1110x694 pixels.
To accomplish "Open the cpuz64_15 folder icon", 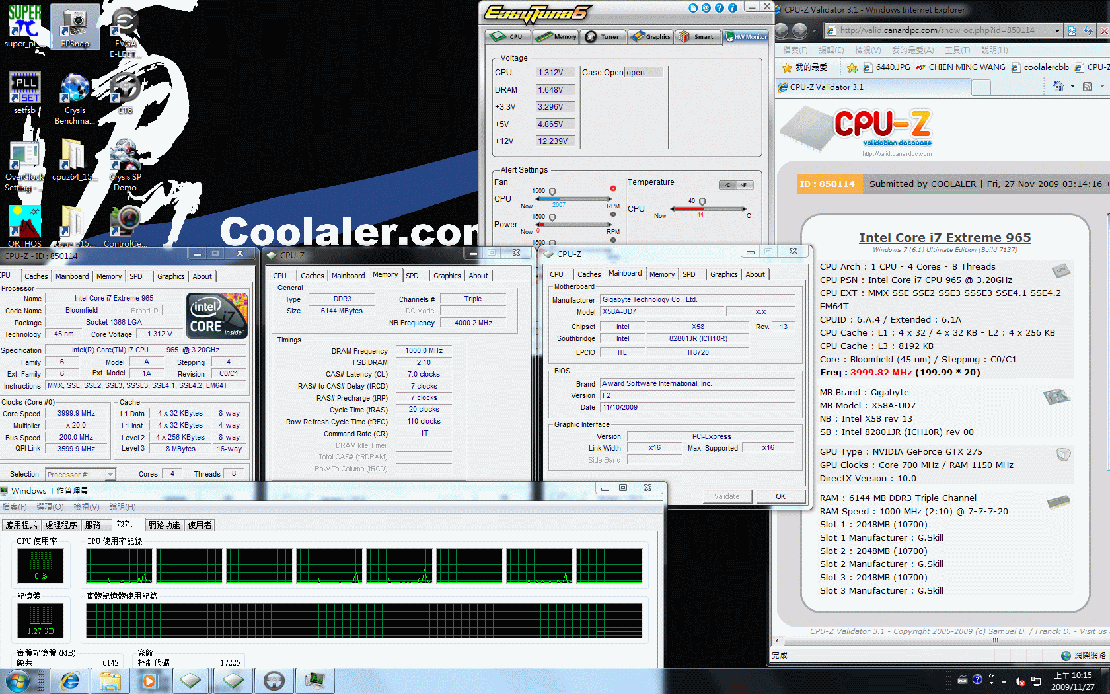I will (x=73, y=160).
